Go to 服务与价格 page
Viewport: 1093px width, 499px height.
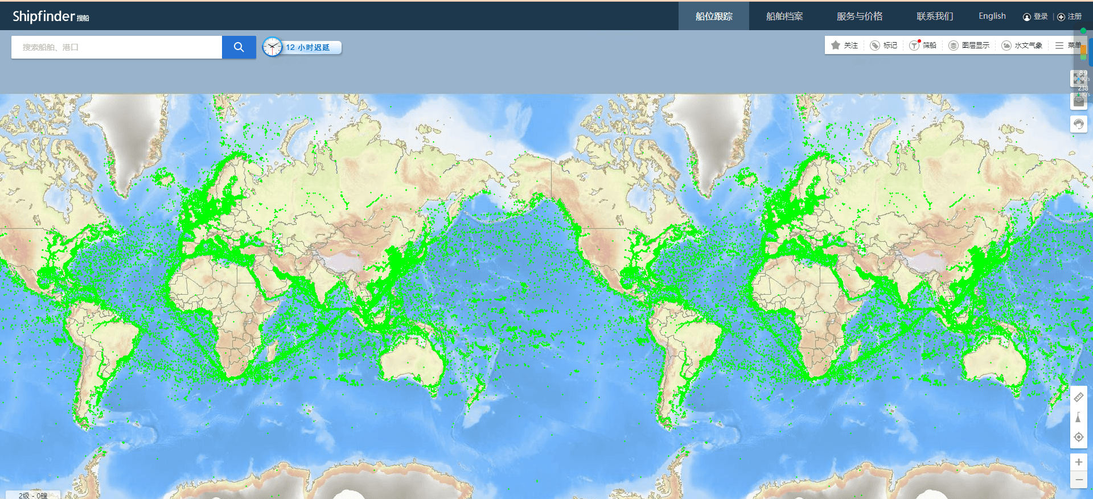[859, 16]
